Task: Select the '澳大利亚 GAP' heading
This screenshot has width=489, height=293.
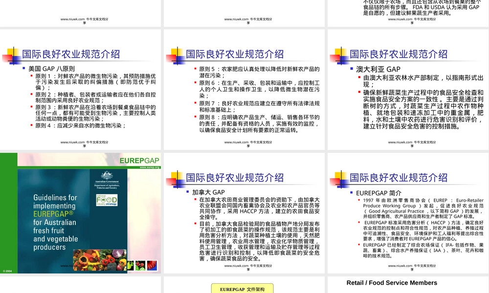Action: [x=378, y=69]
